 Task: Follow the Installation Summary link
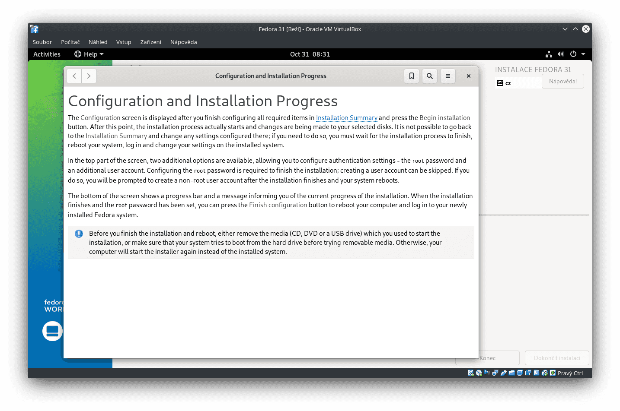346,117
